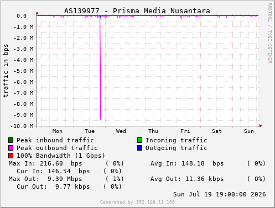Click the Sat label on the x-axis

[217, 131]
